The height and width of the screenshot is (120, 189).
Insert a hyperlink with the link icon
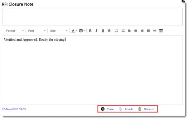[x=155, y=31]
